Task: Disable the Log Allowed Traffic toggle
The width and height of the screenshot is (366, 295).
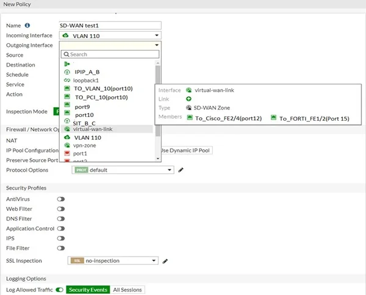Action: 60,290
